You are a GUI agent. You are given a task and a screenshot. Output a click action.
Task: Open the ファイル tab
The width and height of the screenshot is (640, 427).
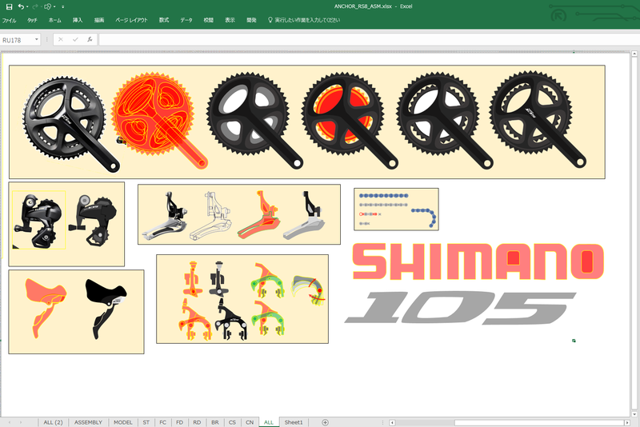click(9, 20)
